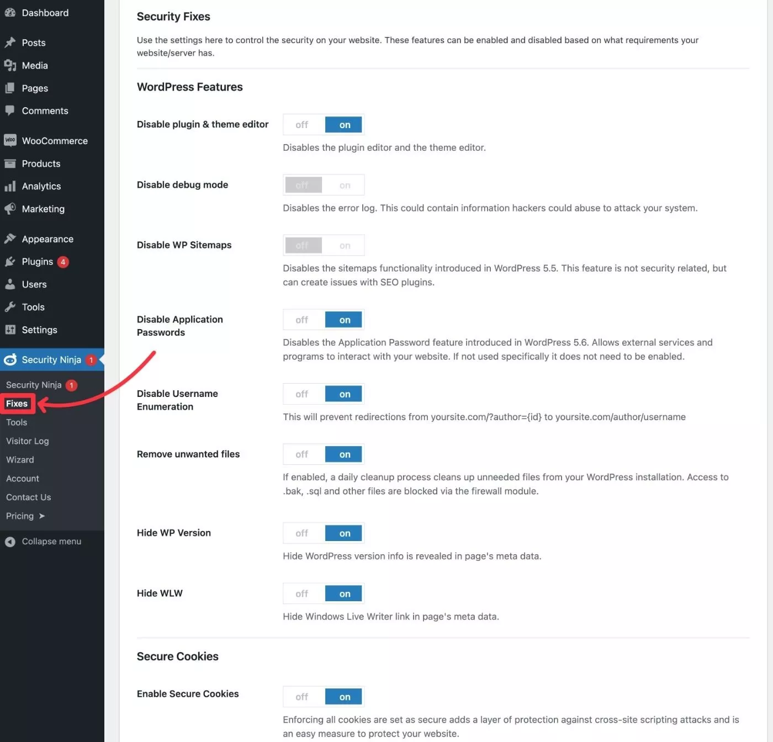773x742 pixels.
Task: Click the Plugins update count badge
Action: click(x=63, y=262)
